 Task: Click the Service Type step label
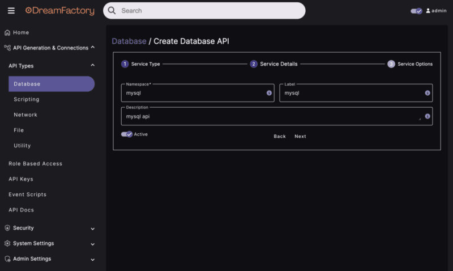coord(146,64)
